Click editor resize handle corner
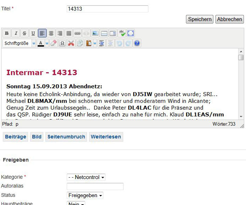 click(242, 126)
